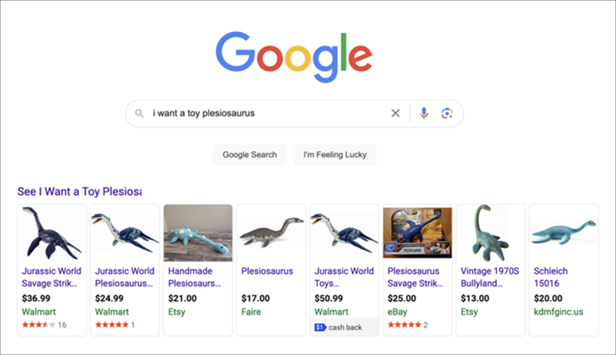Open the Handmade Plesiosaurus Etsy listing title
The width and height of the screenshot is (616, 355).
(x=195, y=277)
